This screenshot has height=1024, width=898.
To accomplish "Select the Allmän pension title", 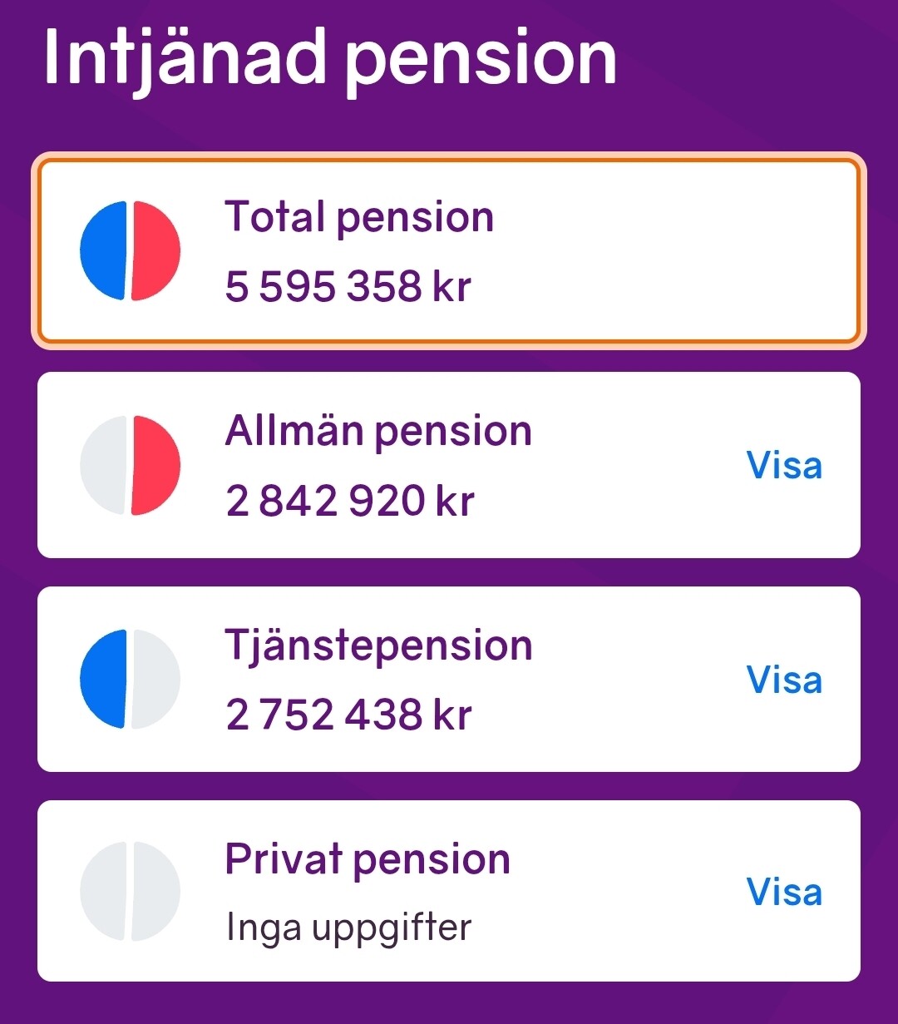I will [378, 432].
